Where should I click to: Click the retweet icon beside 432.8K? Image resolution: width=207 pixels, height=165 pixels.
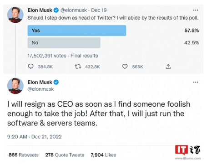[x=78, y=67]
